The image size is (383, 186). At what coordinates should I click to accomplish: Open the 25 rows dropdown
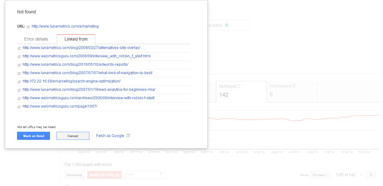click(320, 175)
